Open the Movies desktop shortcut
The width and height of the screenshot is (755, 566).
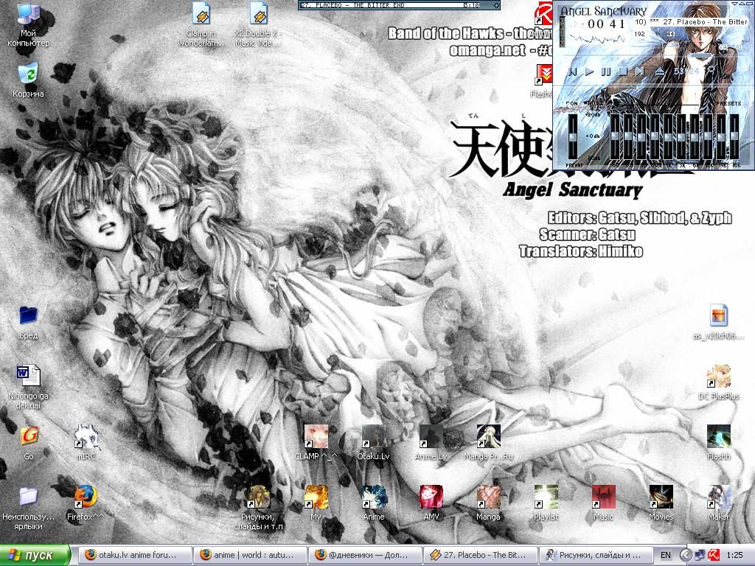pos(661,503)
